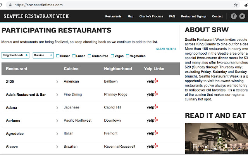Viewport: 248px width, 155px height.
Task: Open the Agrodolce restaurant entry
Action: (15, 134)
